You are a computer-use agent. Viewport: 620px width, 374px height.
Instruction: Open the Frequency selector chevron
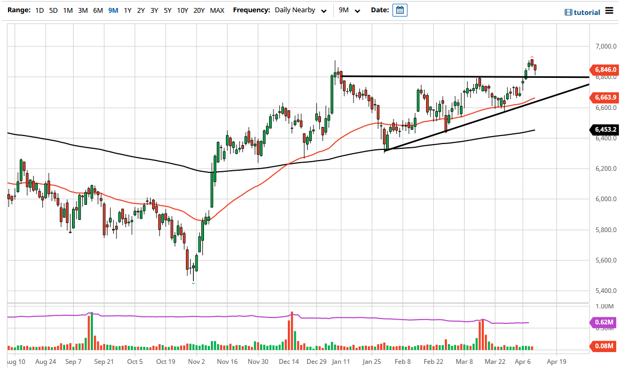[324, 10]
